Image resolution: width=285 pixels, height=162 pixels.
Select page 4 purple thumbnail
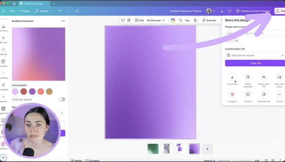[x=194, y=149]
